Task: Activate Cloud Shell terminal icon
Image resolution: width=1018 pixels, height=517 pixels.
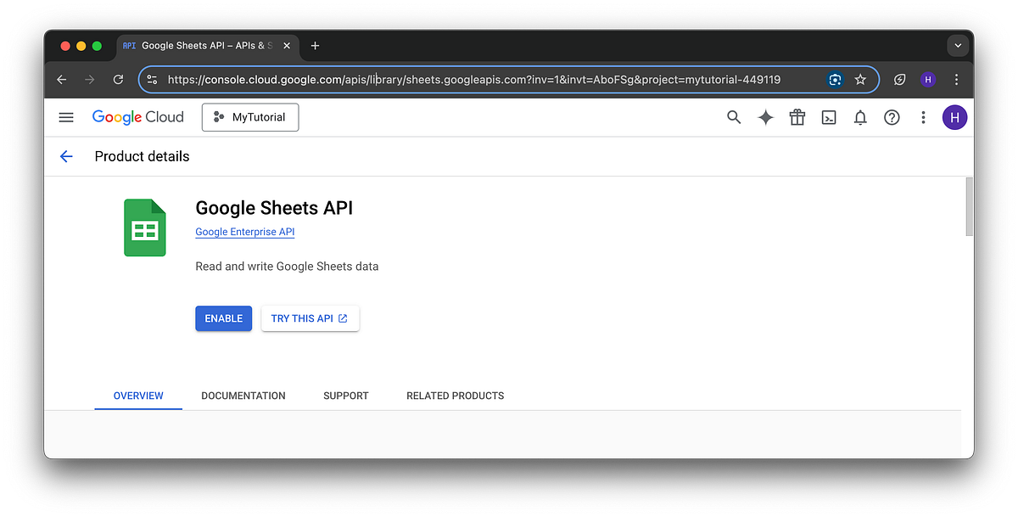Action: 829,118
